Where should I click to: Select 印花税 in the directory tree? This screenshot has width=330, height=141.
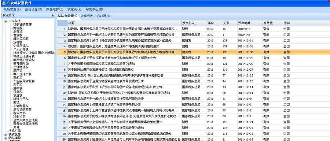[x=18, y=85]
